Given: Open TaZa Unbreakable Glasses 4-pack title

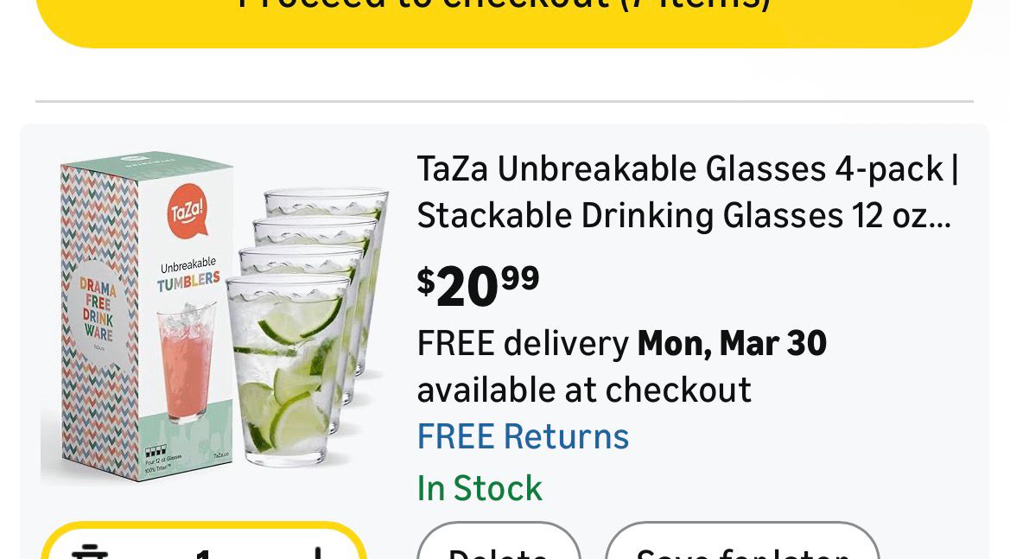Looking at the screenshot, I should click(x=687, y=168).
